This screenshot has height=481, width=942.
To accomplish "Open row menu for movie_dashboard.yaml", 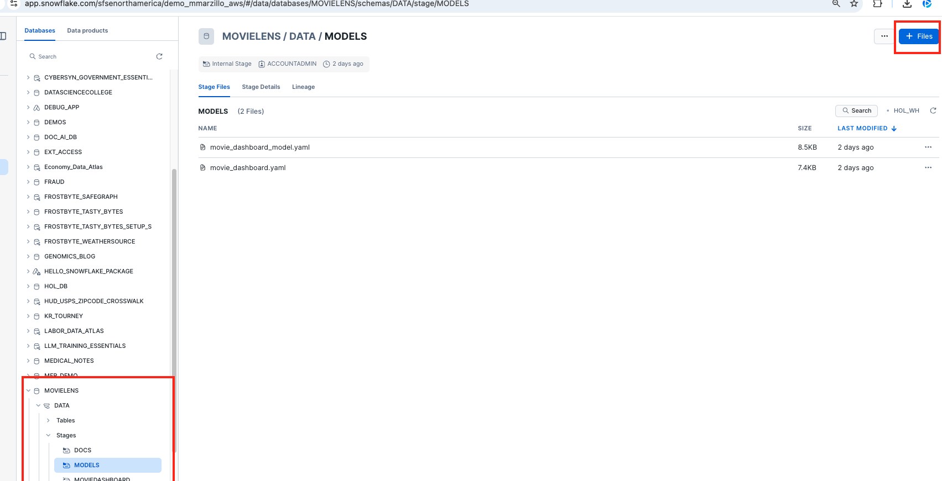I will (x=928, y=168).
